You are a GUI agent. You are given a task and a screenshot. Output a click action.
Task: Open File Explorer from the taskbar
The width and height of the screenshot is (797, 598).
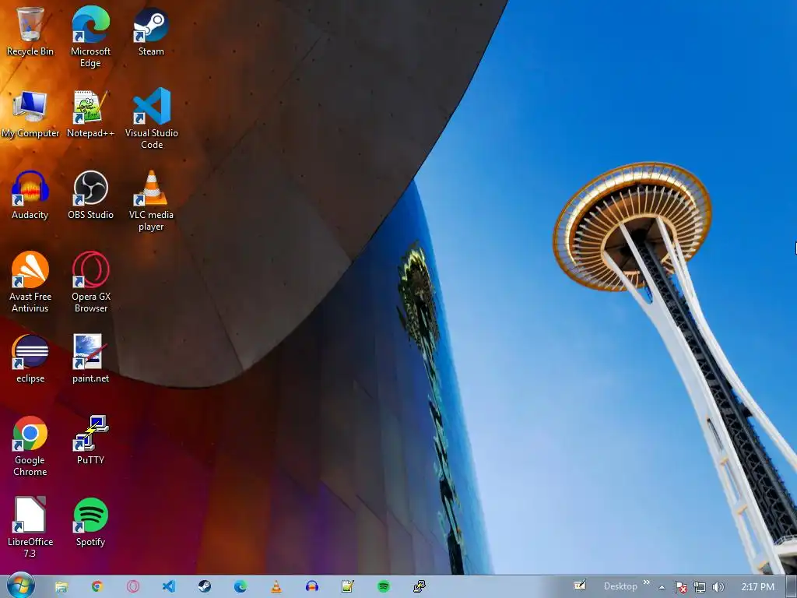click(61, 587)
